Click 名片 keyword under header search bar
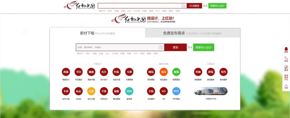Viewport: 290px width, 118px height. point(157,11)
